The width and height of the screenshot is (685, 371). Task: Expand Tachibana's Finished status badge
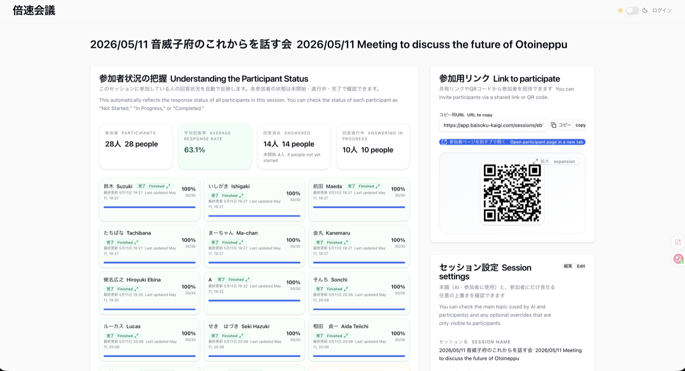point(122,242)
